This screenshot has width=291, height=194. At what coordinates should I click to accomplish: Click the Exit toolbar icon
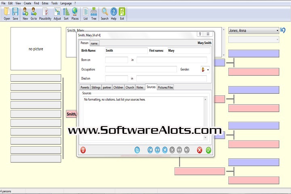(122, 14)
